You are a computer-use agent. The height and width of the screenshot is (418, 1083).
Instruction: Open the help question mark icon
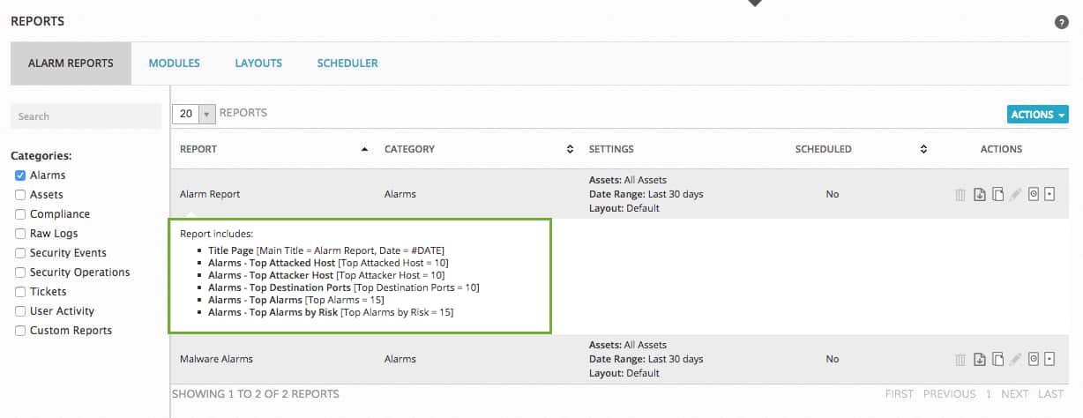(1062, 22)
